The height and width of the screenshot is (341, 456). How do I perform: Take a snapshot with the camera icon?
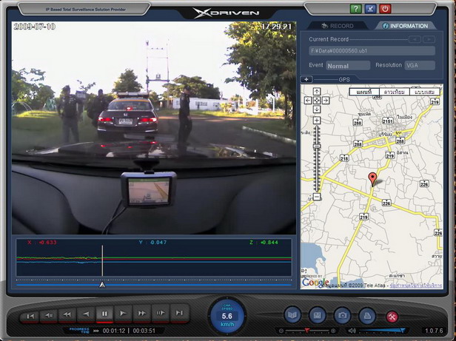[x=342, y=315]
